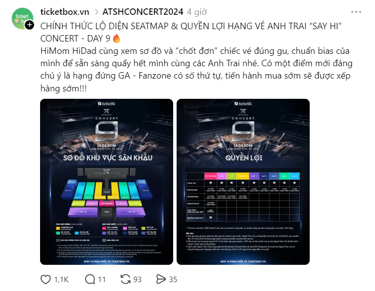375x291 pixels.
Task: Open the three-dot more options menu
Action: (356, 12)
